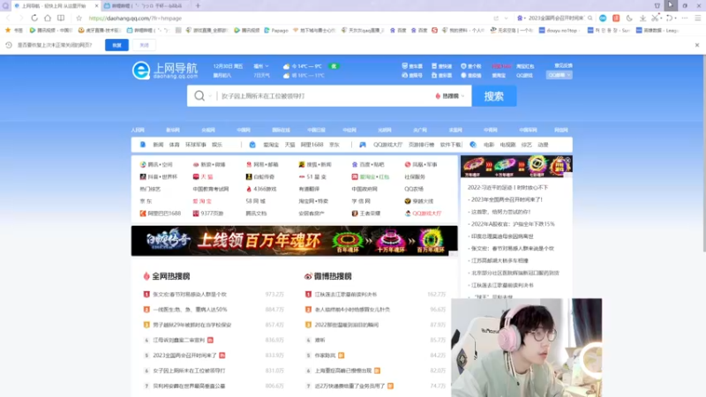Open the Papago bookmark
Image resolution: width=706 pixels, height=397 pixels.
276,30
